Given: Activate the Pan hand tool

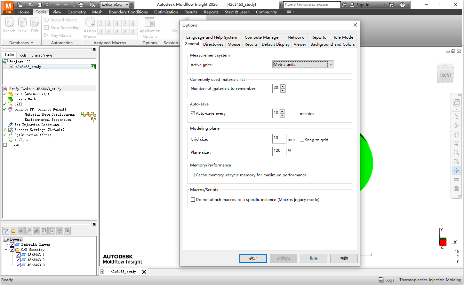Looking at the screenshot, I should [456, 135].
